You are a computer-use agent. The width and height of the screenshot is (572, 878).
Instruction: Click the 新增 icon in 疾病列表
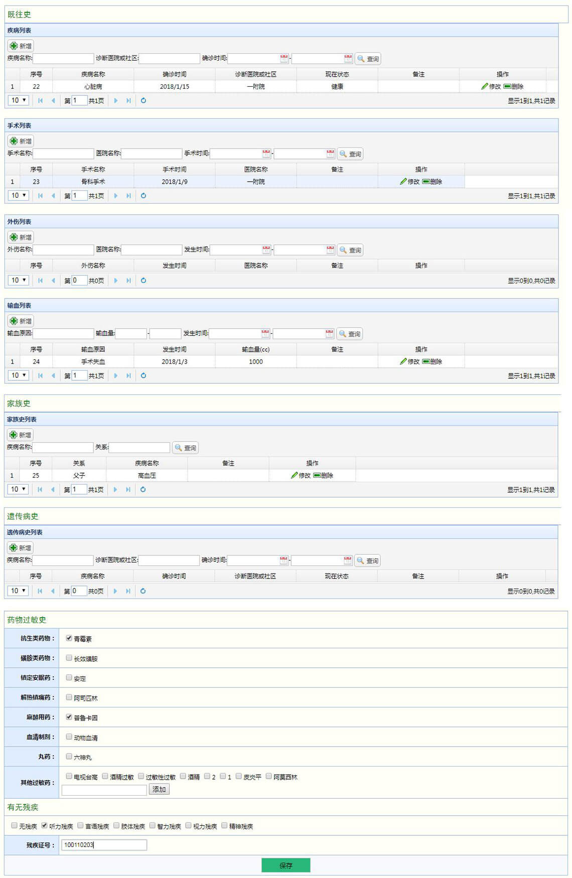(14, 46)
